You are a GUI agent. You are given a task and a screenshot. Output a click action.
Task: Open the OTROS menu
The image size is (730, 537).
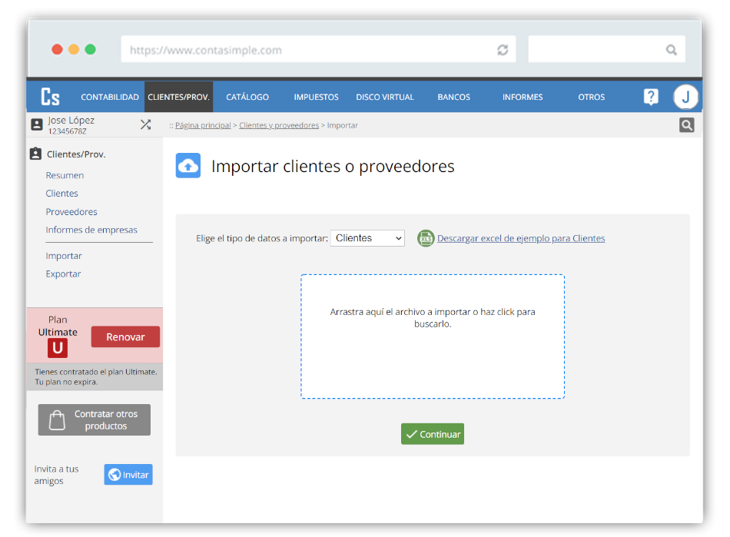tap(591, 97)
